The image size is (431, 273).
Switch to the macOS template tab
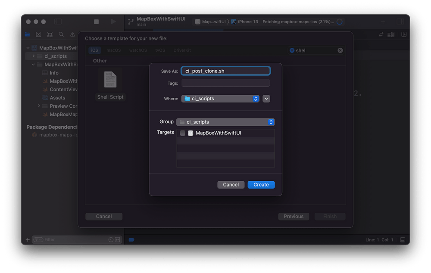(x=113, y=50)
